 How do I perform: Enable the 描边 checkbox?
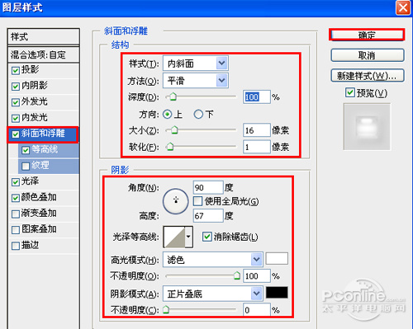15,246
